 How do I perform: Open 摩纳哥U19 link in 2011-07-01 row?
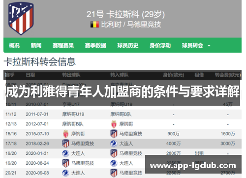click(73, 114)
